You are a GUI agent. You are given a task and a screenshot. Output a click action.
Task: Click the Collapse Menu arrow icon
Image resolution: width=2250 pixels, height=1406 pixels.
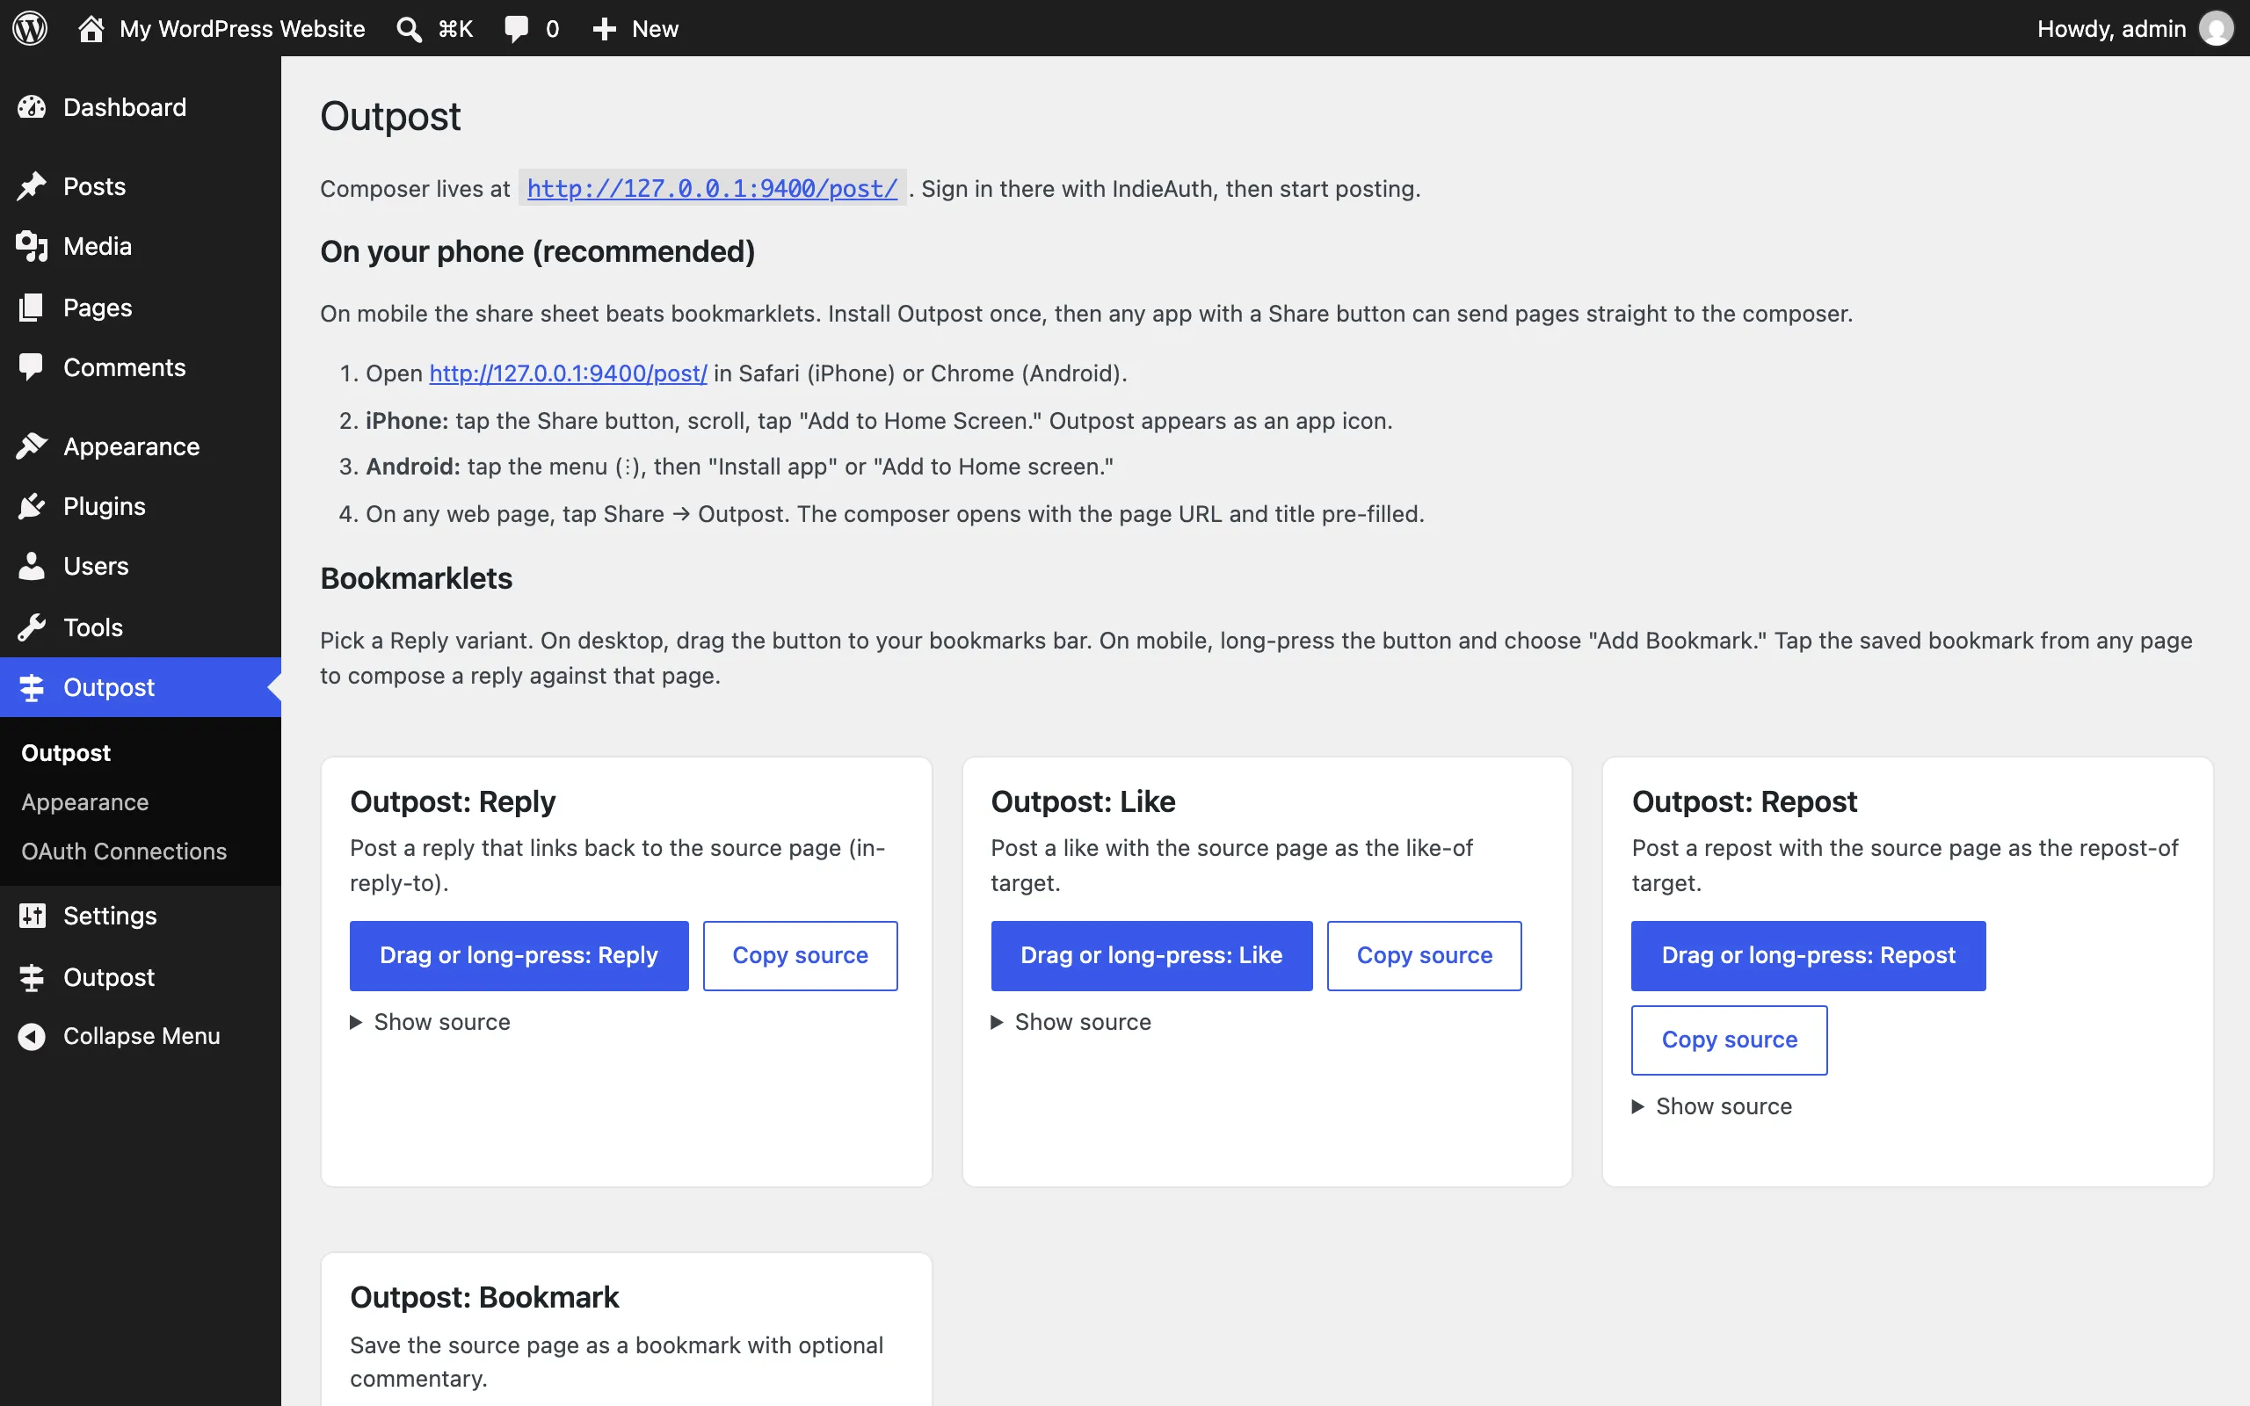click(32, 1036)
